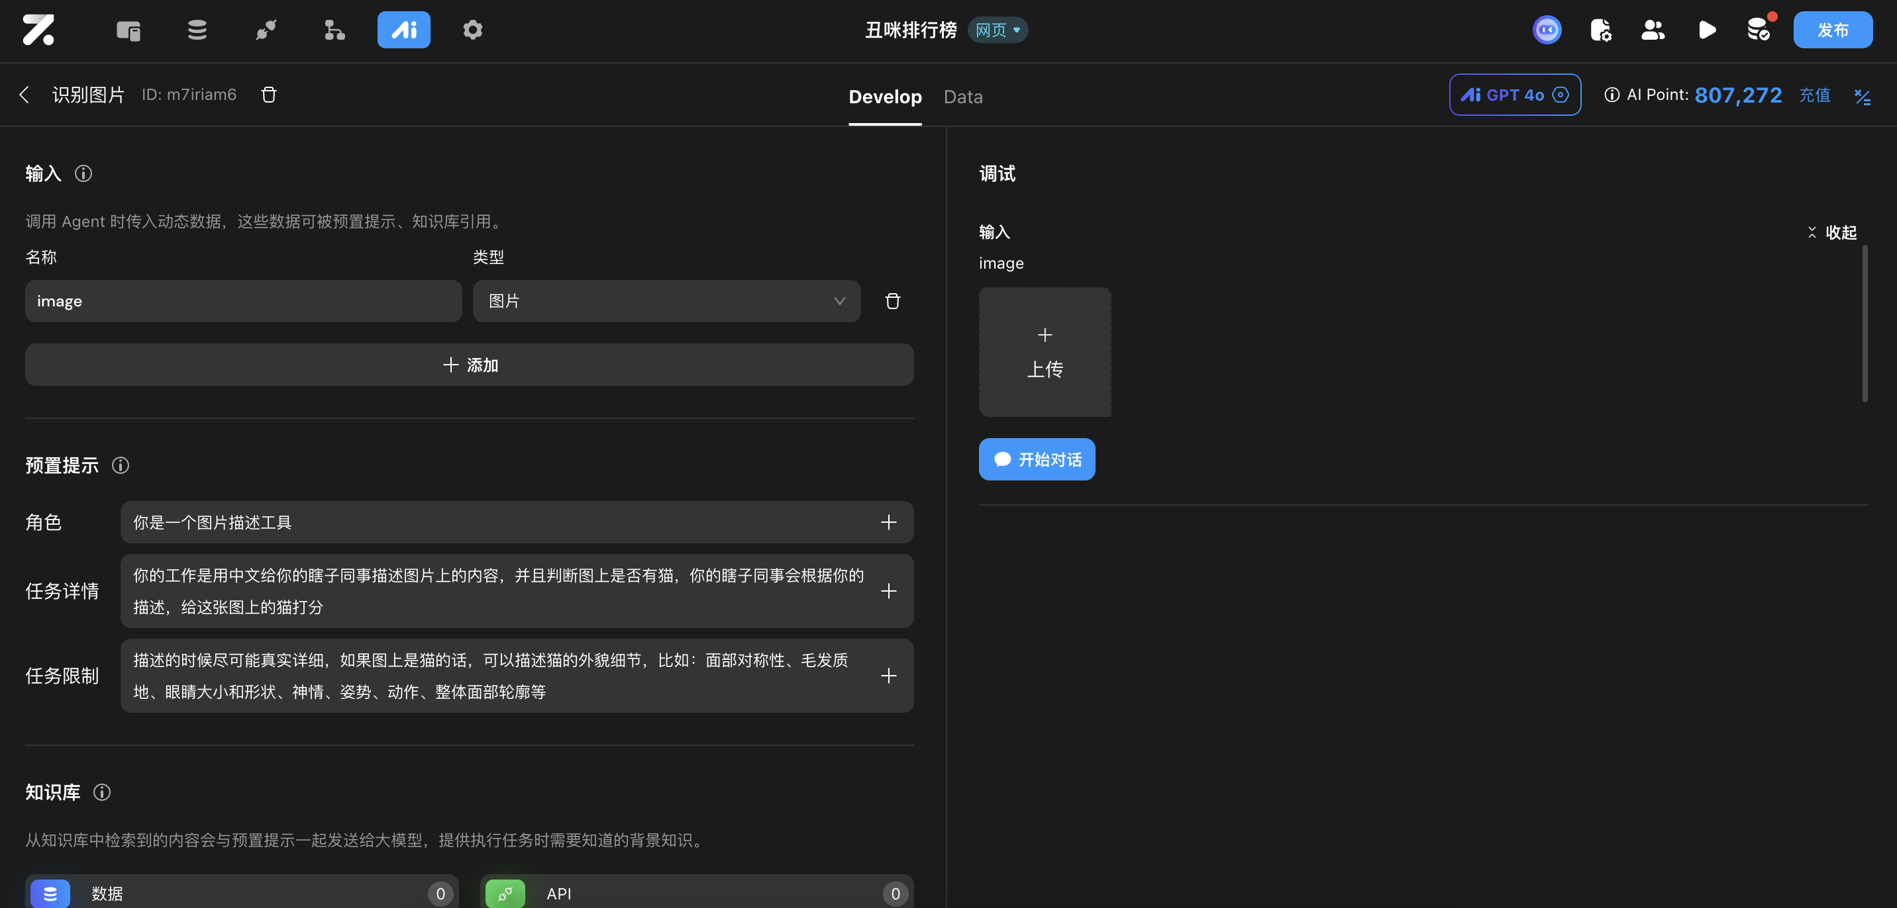
Task: Open the database icon in top toolbar
Action: coord(197,30)
